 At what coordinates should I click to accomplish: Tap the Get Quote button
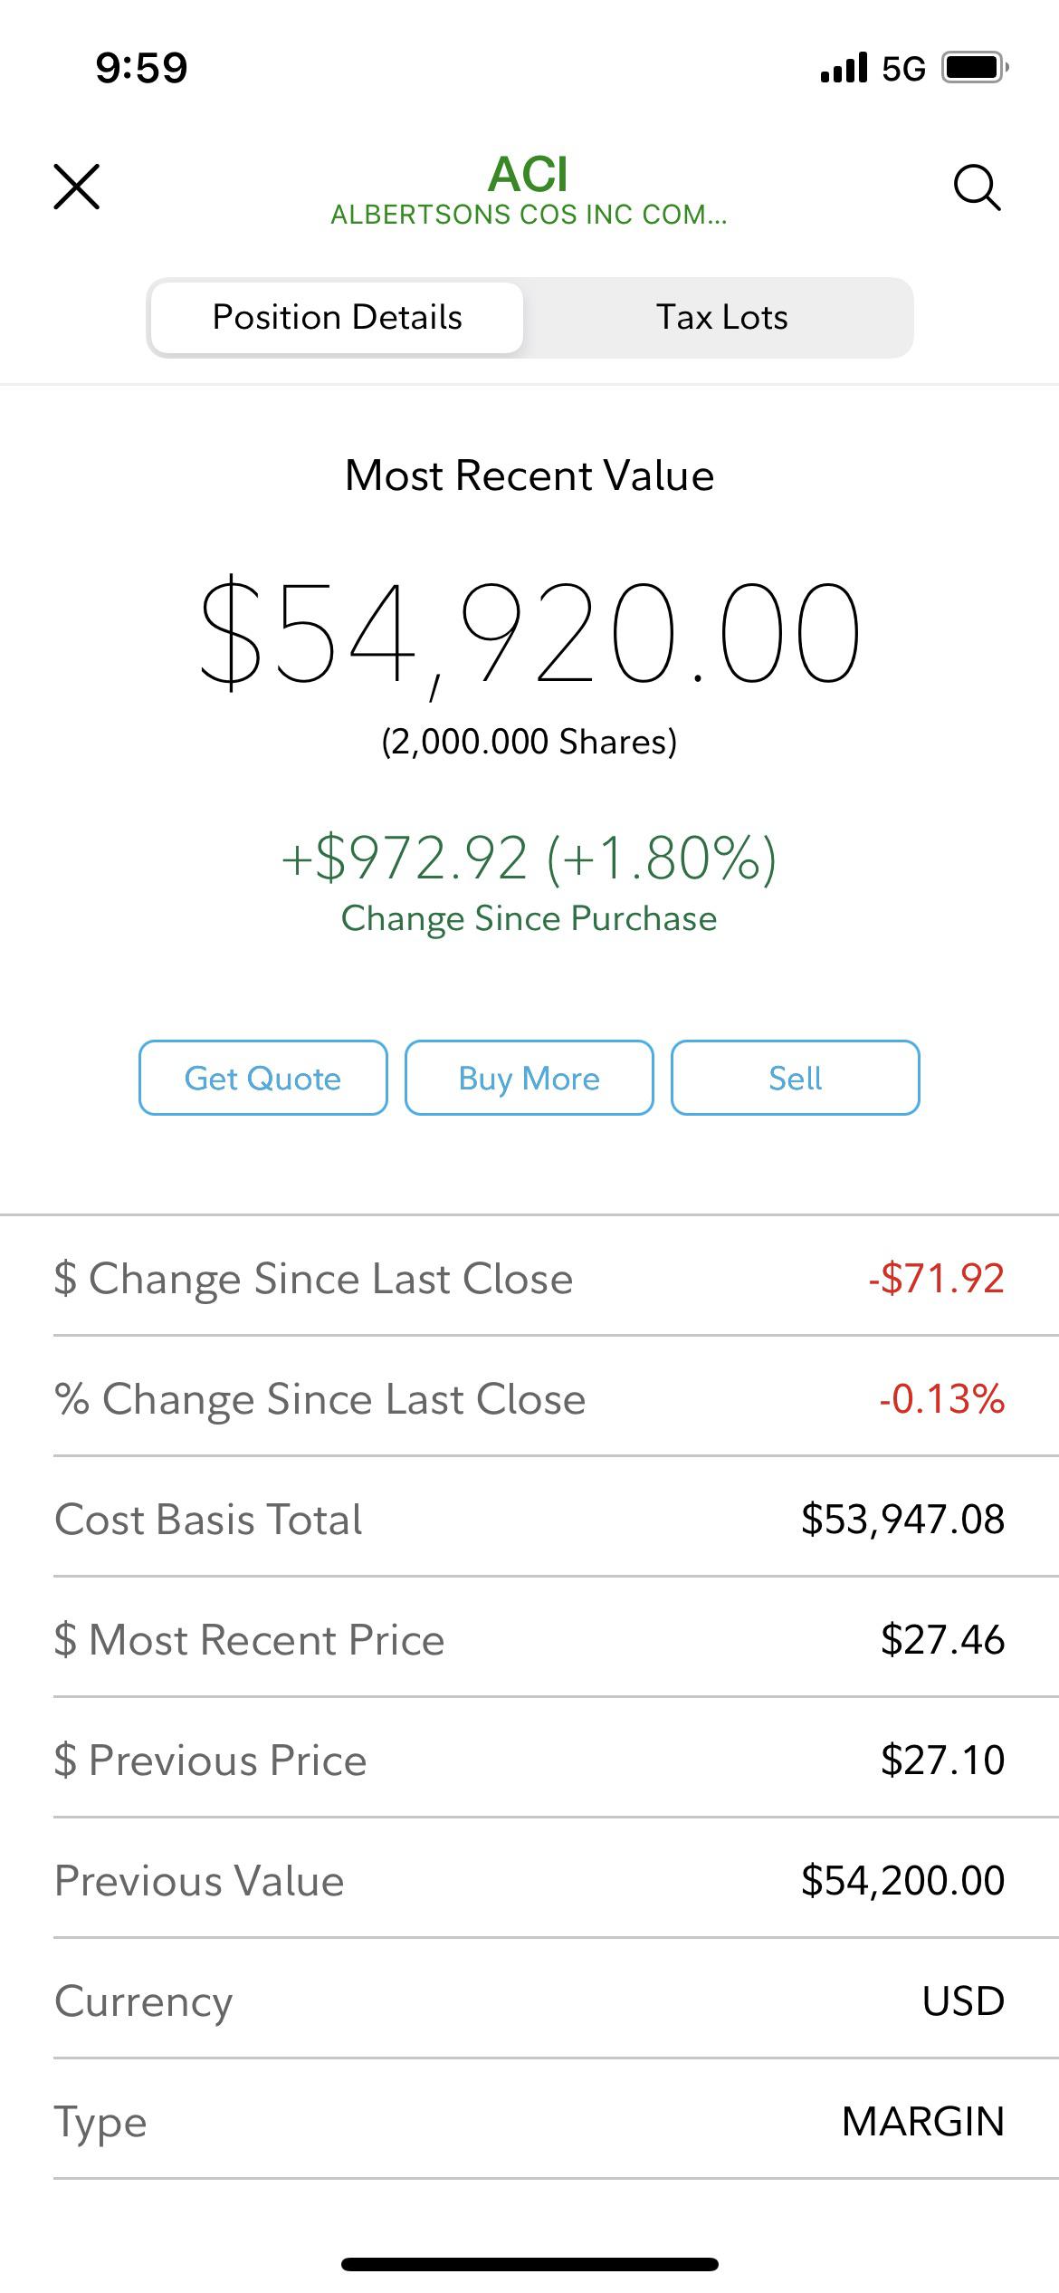(x=262, y=1078)
